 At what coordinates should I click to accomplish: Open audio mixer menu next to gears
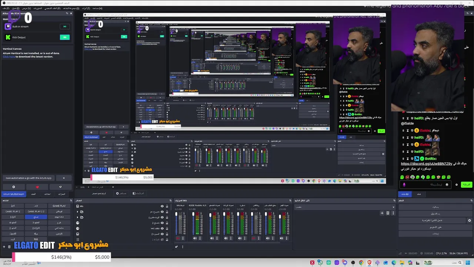point(183,247)
